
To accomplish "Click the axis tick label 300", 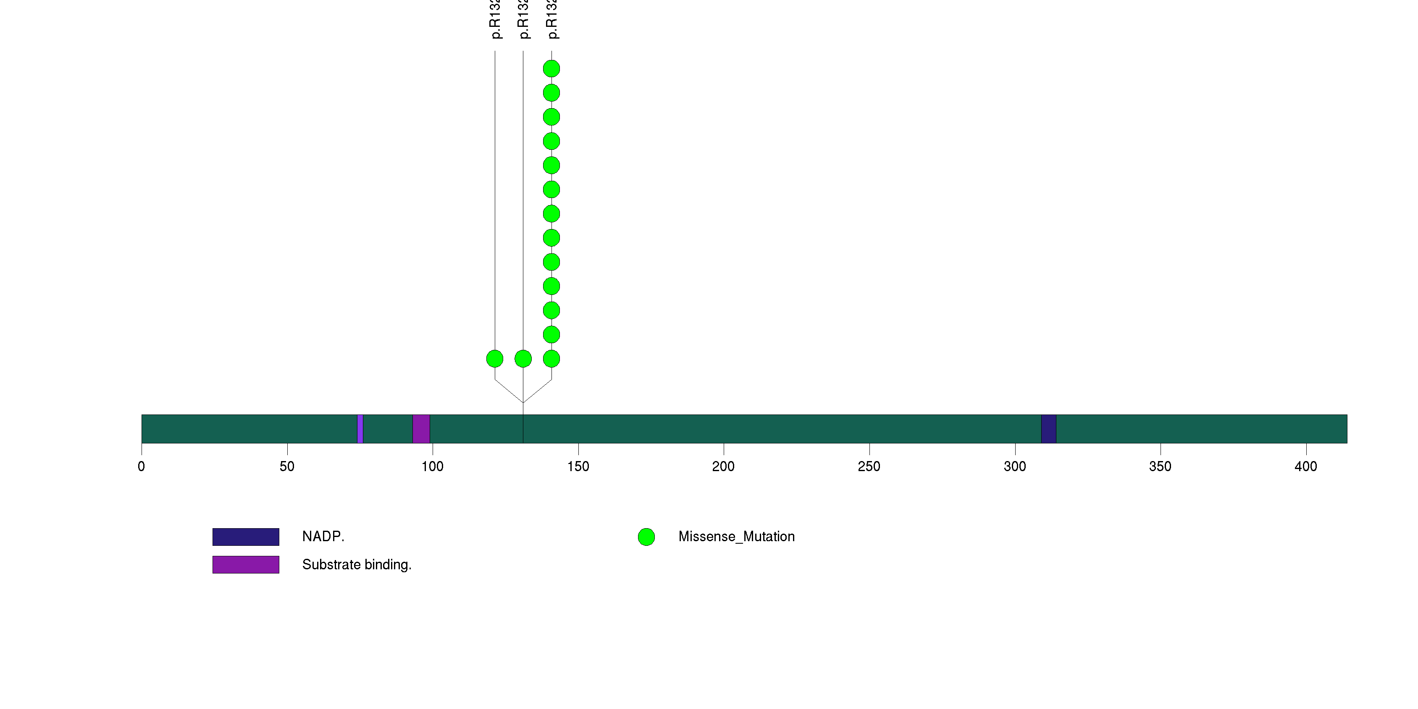I will 1014,467.
